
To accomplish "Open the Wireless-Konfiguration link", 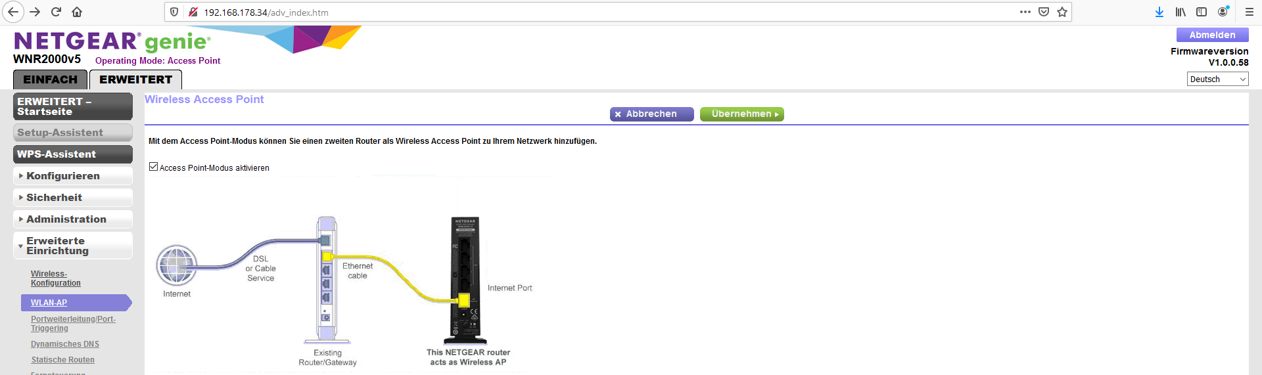I will (55, 278).
